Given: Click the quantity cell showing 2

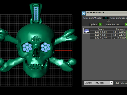Looking at the screenshot, I should (115, 38).
